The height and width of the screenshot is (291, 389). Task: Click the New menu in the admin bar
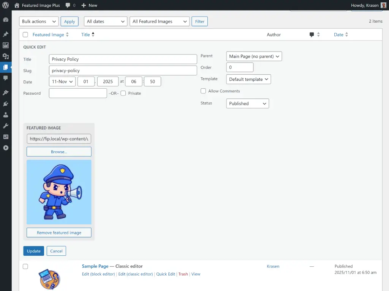[89, 5]
